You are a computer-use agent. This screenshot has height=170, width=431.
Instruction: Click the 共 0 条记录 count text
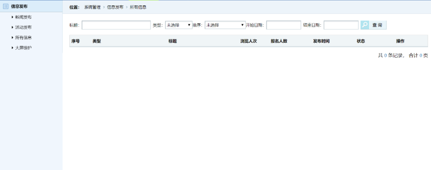(390, 55)
